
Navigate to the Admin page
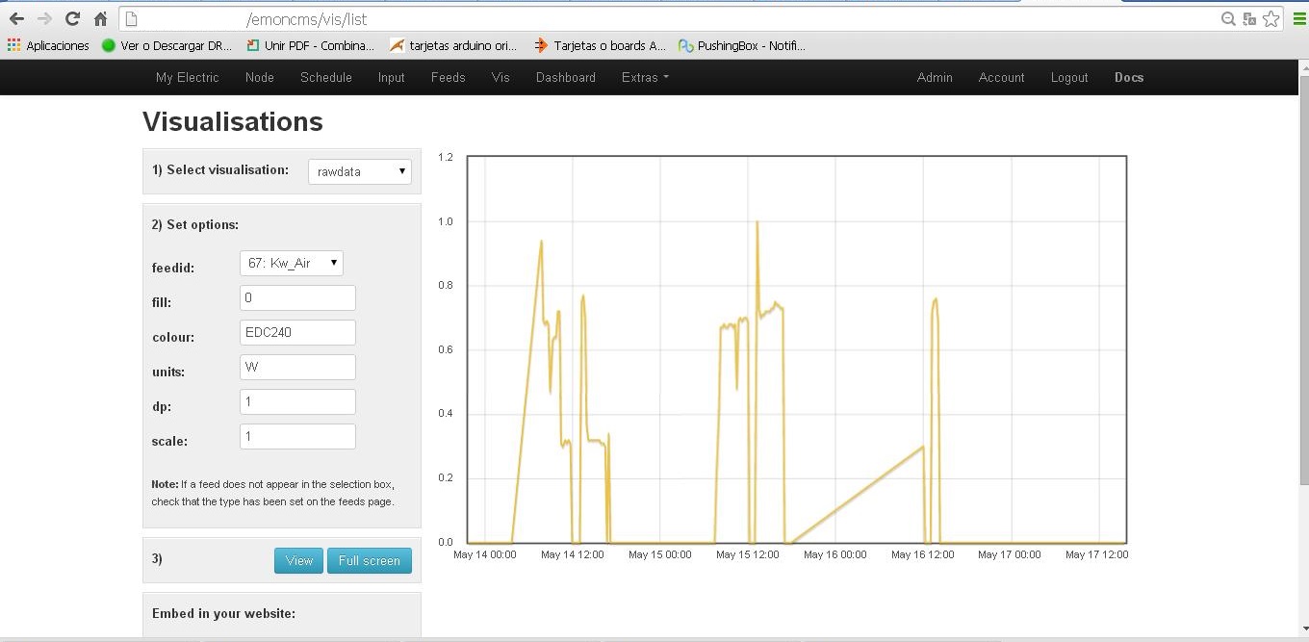[935, 78]
